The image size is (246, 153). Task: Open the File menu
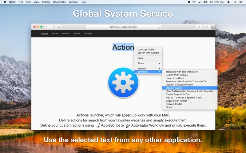tap(21, 2)
